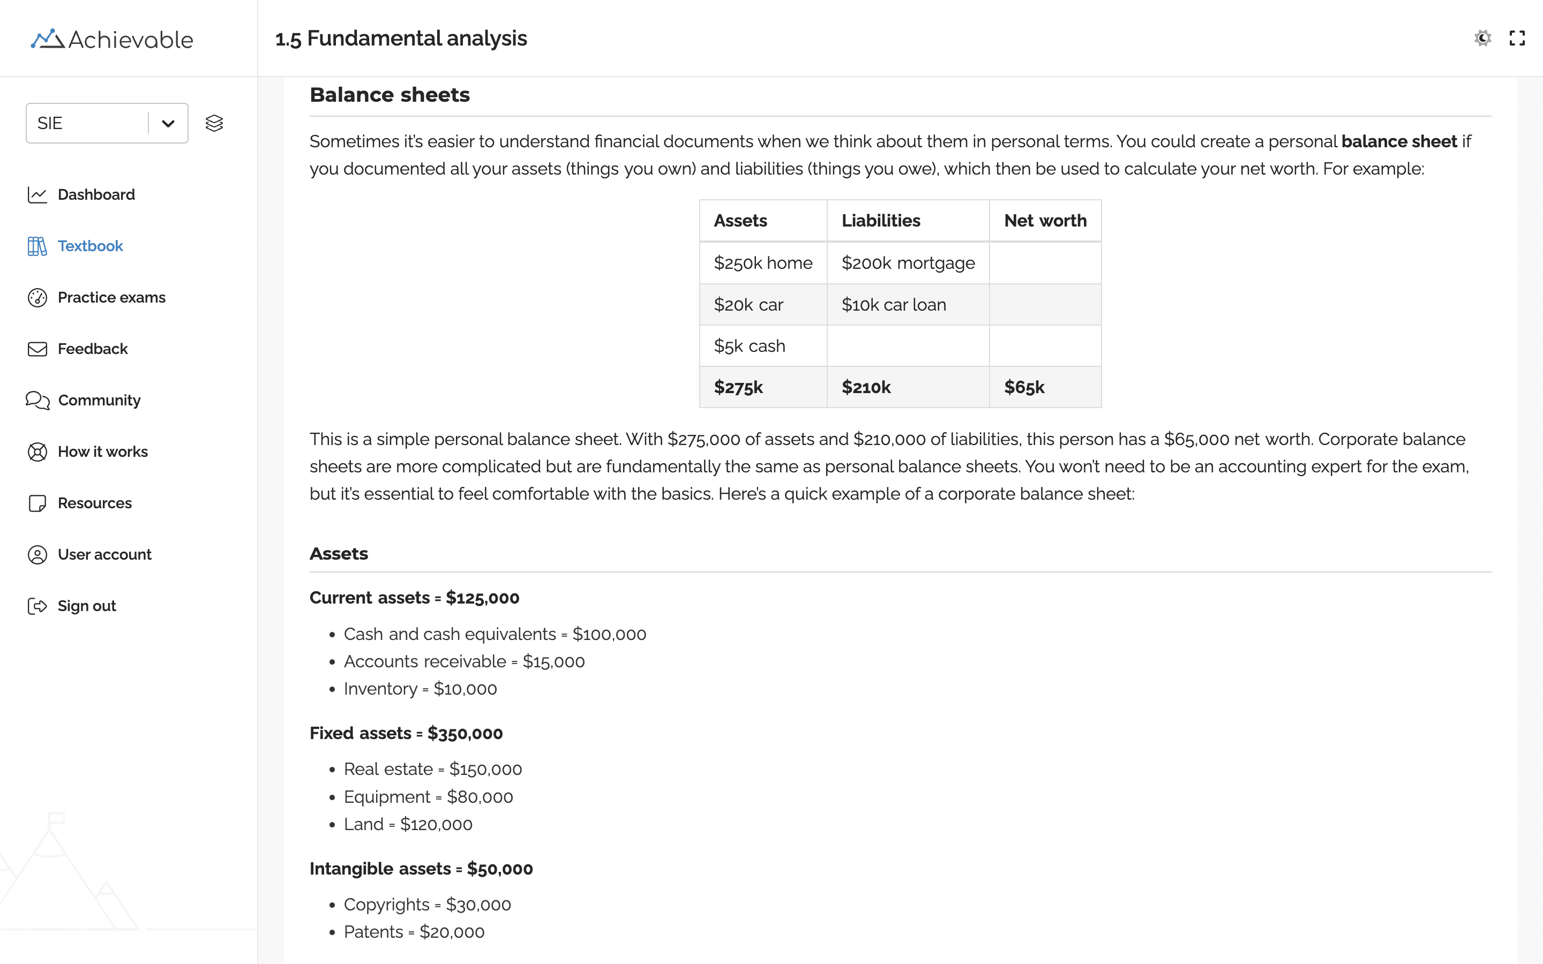Click the stacked layers icon

pos(214,123)
